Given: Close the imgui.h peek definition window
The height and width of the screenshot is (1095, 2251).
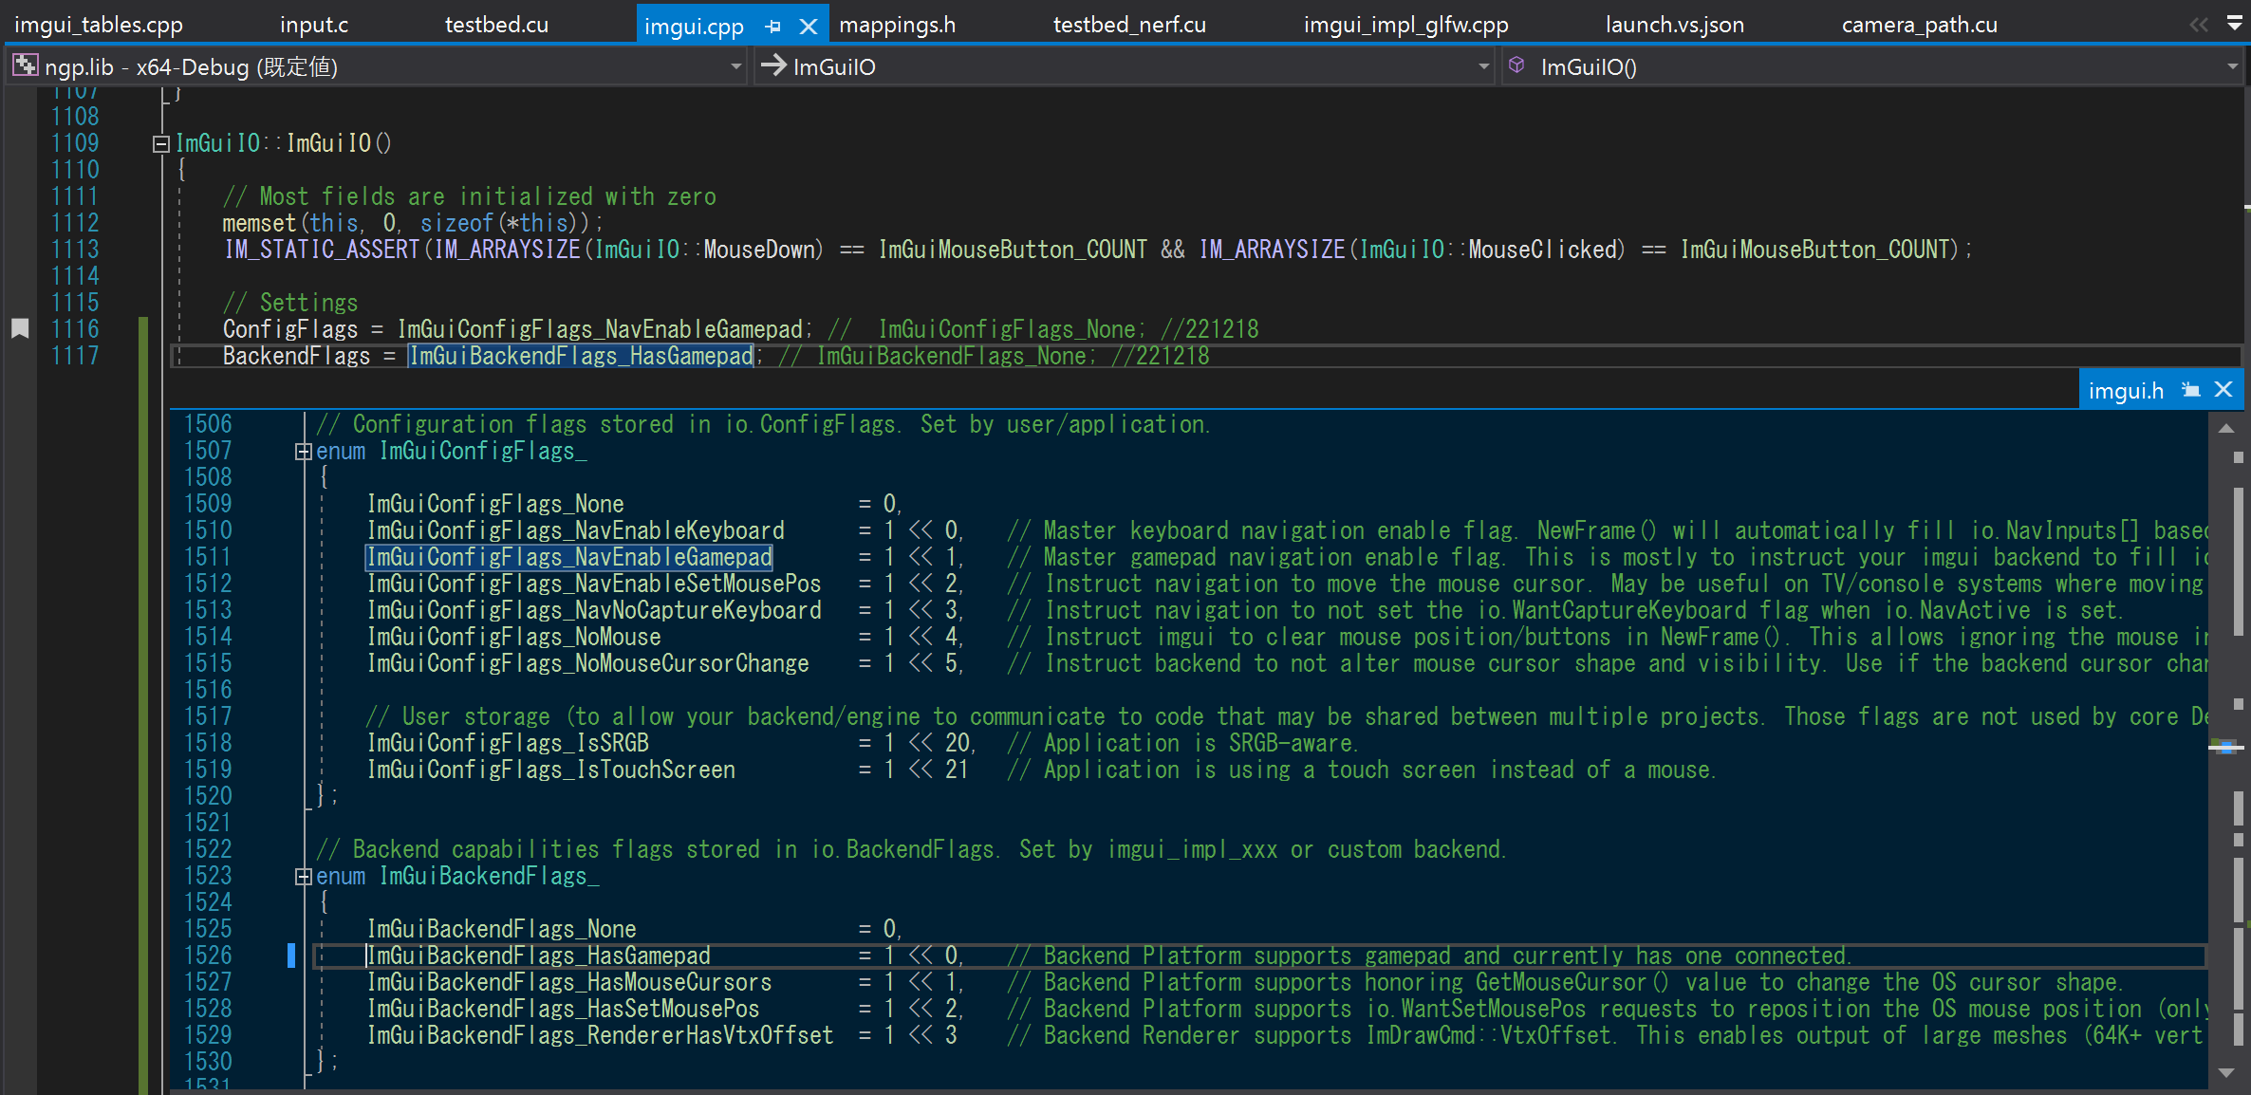Looking at the screenshot, I should [x=2223, y=390].
